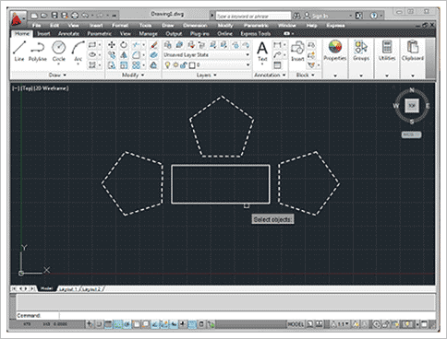The image size is (447, 339).
Task: Expand the Draw panel title
Action: click(x=57, y=75)
